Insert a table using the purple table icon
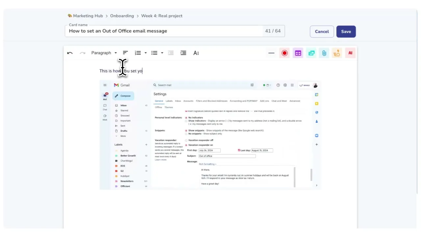 tap(298, 53)
